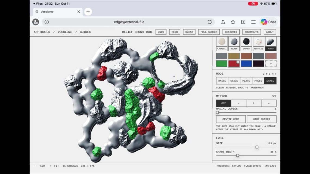Add a new color swatch

tap(271, 64)
